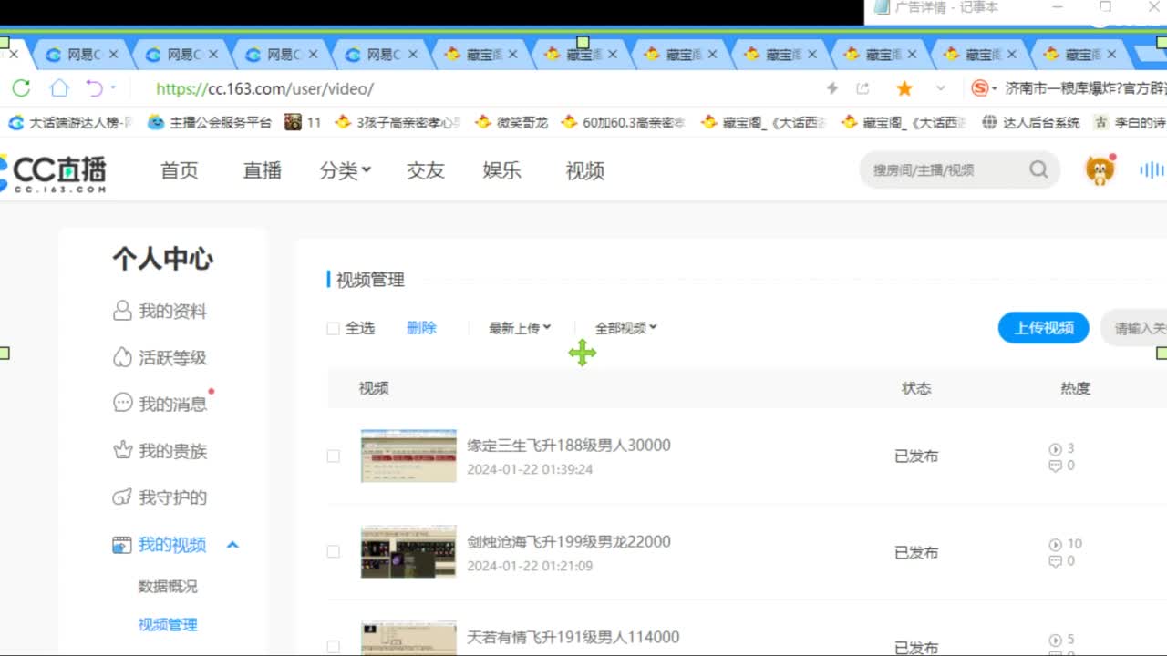Image resolution: width=1167 pixels, height=656 pixels.
Task: Click the flame icon beside 活跃等级
Action: coord(122,357)
